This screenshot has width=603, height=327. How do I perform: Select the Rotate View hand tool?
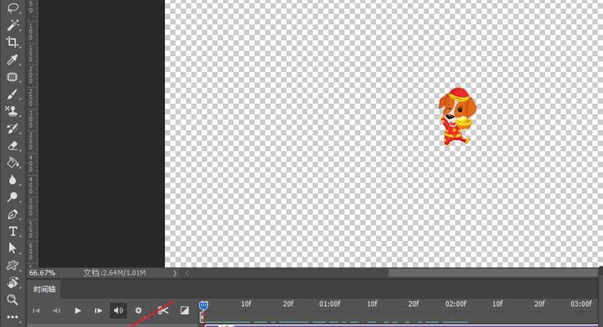coord(12,282)
